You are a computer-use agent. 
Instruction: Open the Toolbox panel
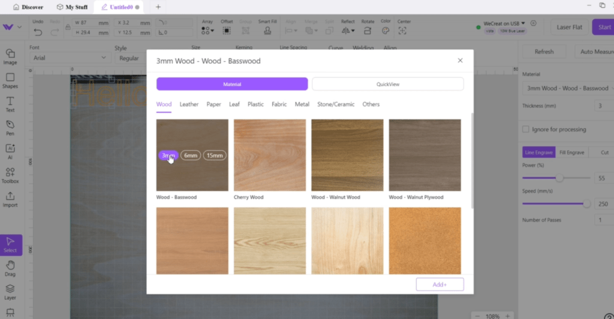coord(10,175)
